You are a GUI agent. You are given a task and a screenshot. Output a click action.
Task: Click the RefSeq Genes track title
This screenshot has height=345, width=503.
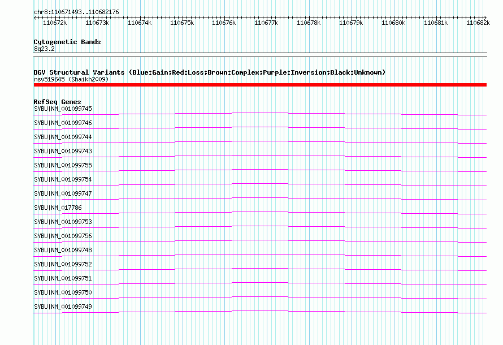pyautogui.click(x=57, y=102)
